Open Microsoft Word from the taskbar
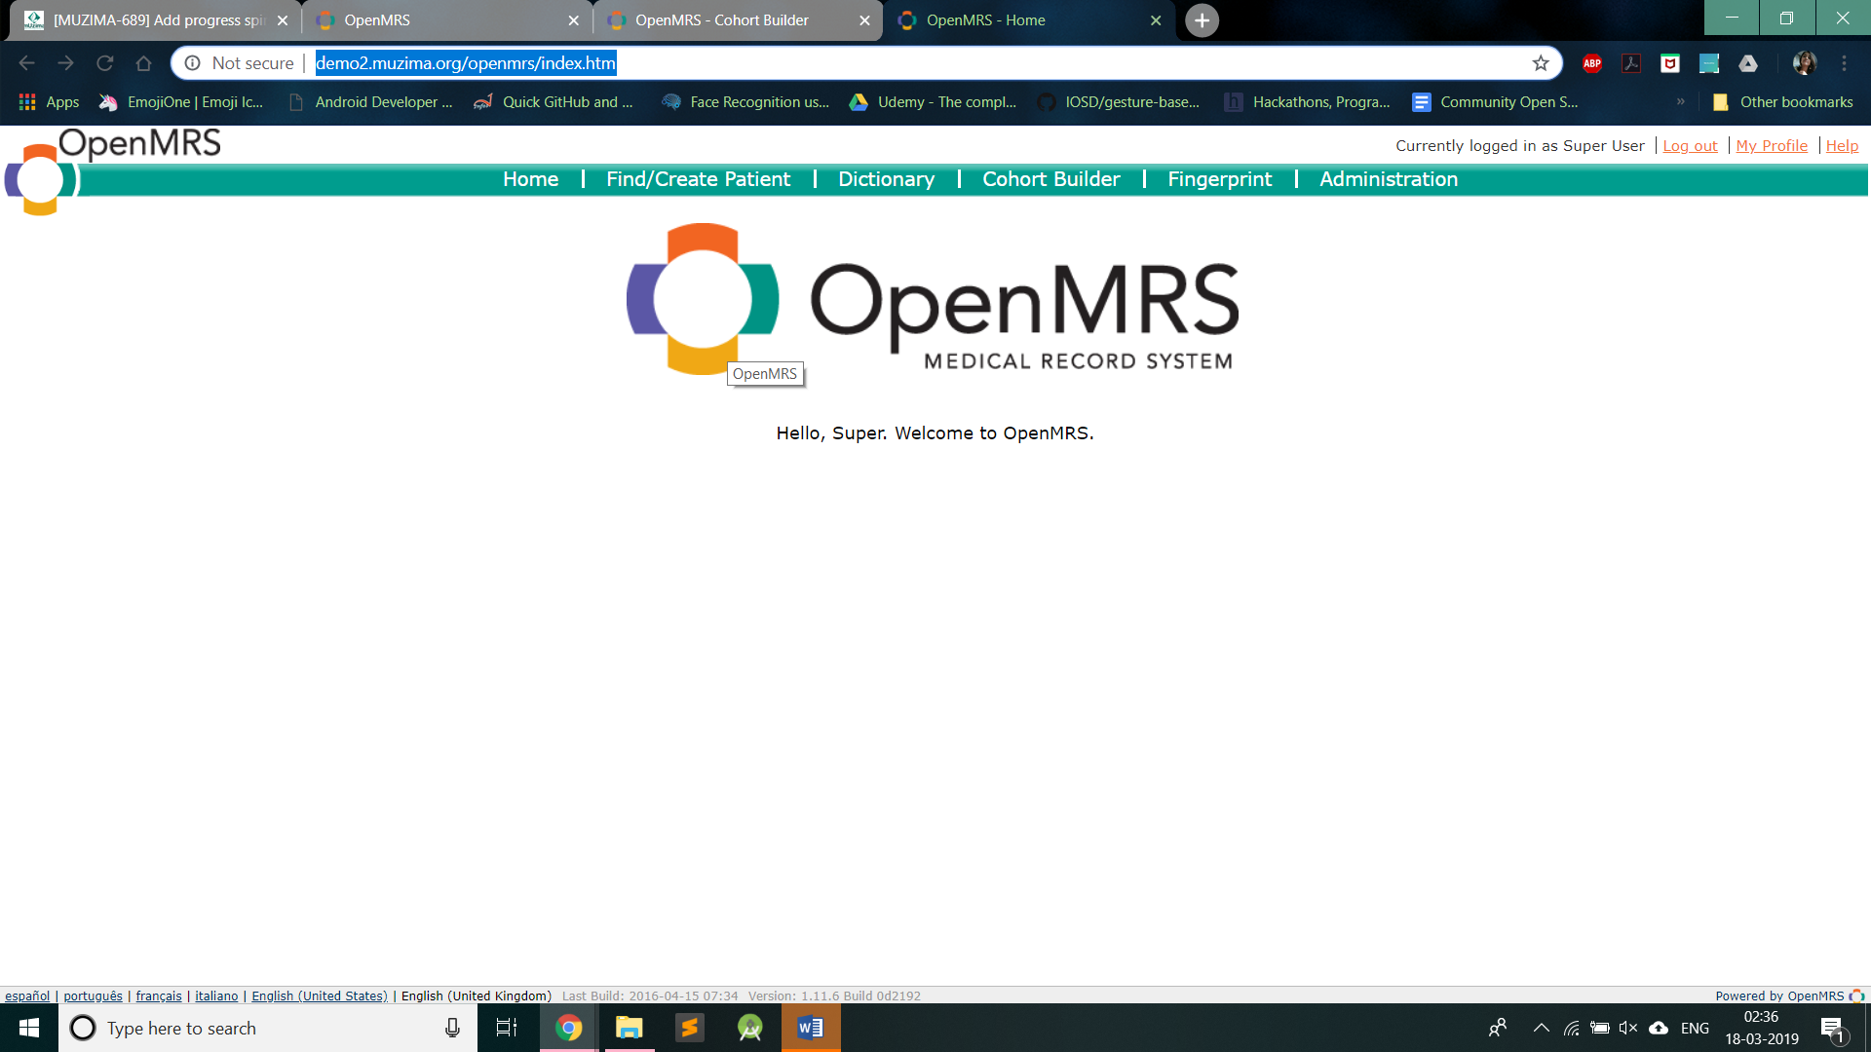 point(811,1028)
